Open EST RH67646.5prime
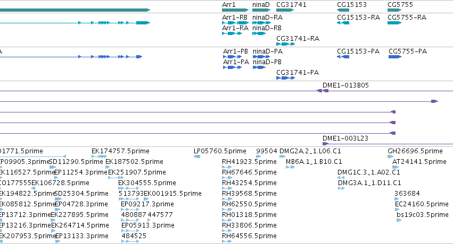Screen dimensions: 453x244 point(249,172)
